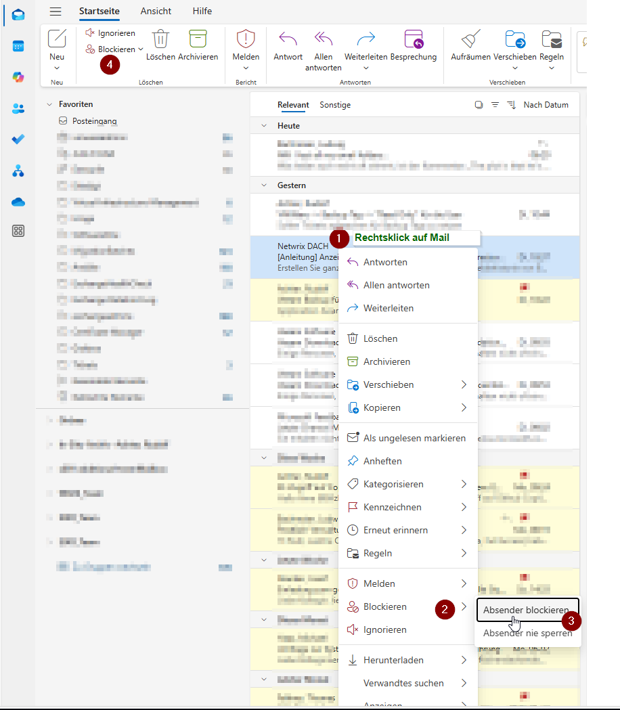Viewport: 620px width, 710px height.
Task: Choose Absender nie sperren
Action: (528, 633)
